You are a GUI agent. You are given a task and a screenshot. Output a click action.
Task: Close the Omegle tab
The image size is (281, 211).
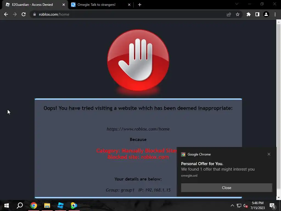[129, 5]
